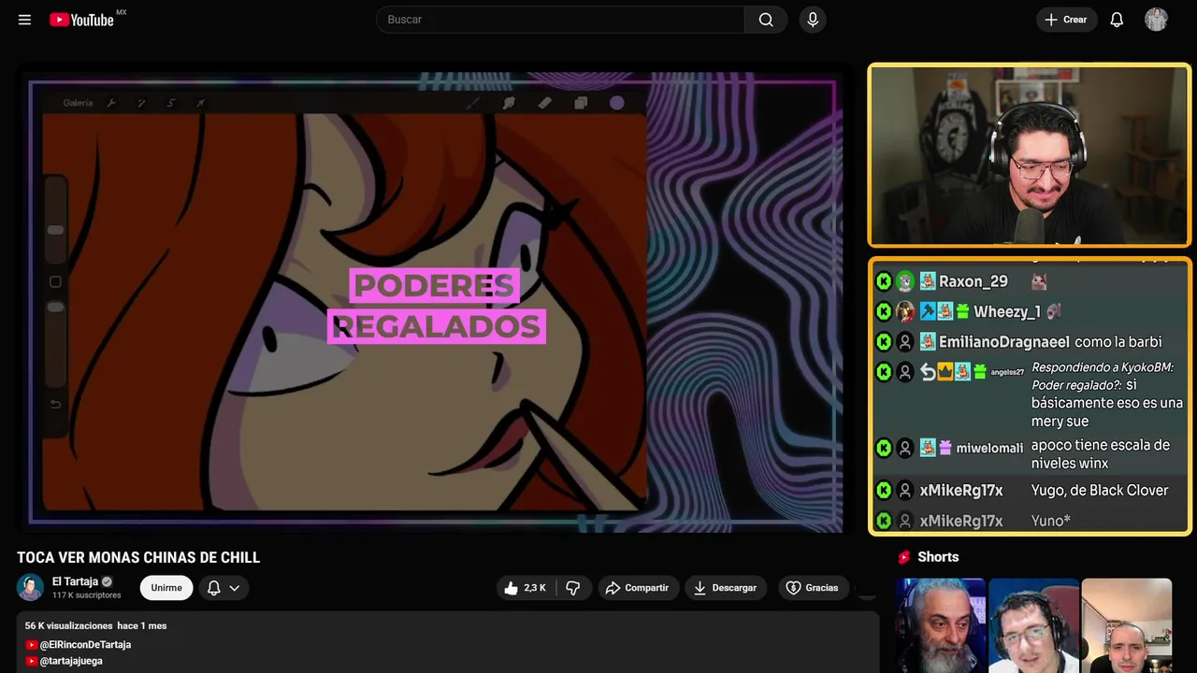Start voice search with the microphone
Image resolution: width=1197 pixels, height=673 pixels.
813,20
